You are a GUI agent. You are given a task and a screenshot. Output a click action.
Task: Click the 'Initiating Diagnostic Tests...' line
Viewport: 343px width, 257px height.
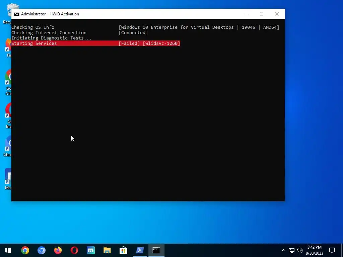51,38
